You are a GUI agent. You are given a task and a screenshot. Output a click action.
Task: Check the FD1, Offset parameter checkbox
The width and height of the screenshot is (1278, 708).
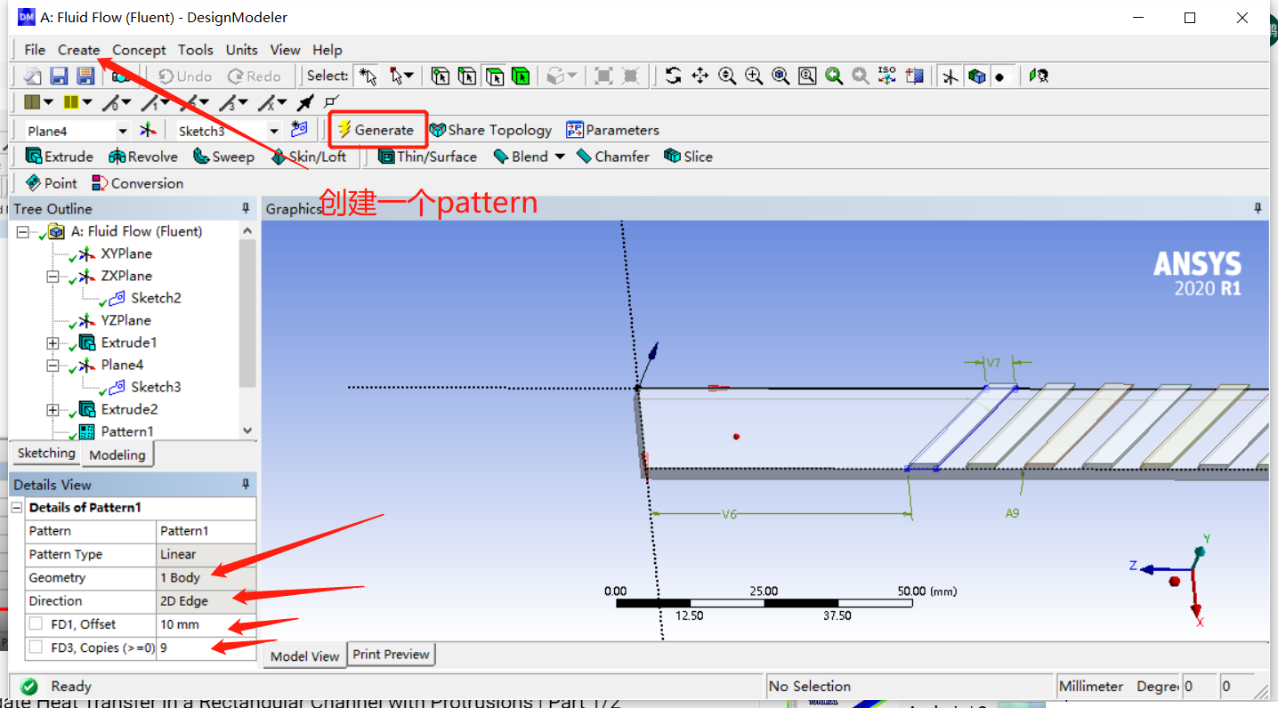click(36, 624)
